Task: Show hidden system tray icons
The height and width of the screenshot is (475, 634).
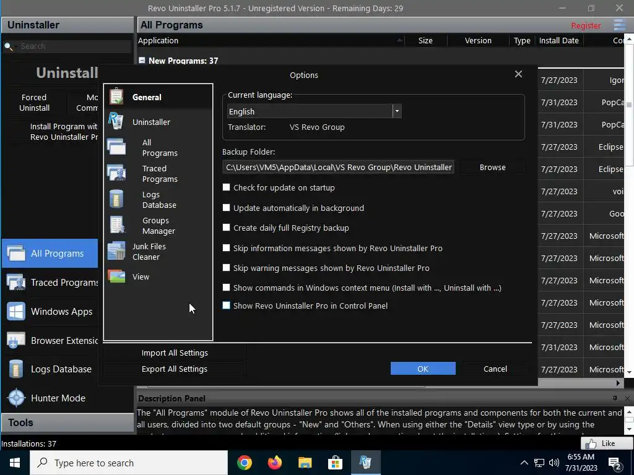Action: (x=524, y=463)
